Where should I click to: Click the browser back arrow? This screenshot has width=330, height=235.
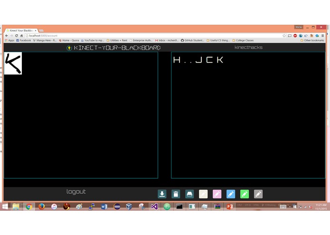coord(7,36)
